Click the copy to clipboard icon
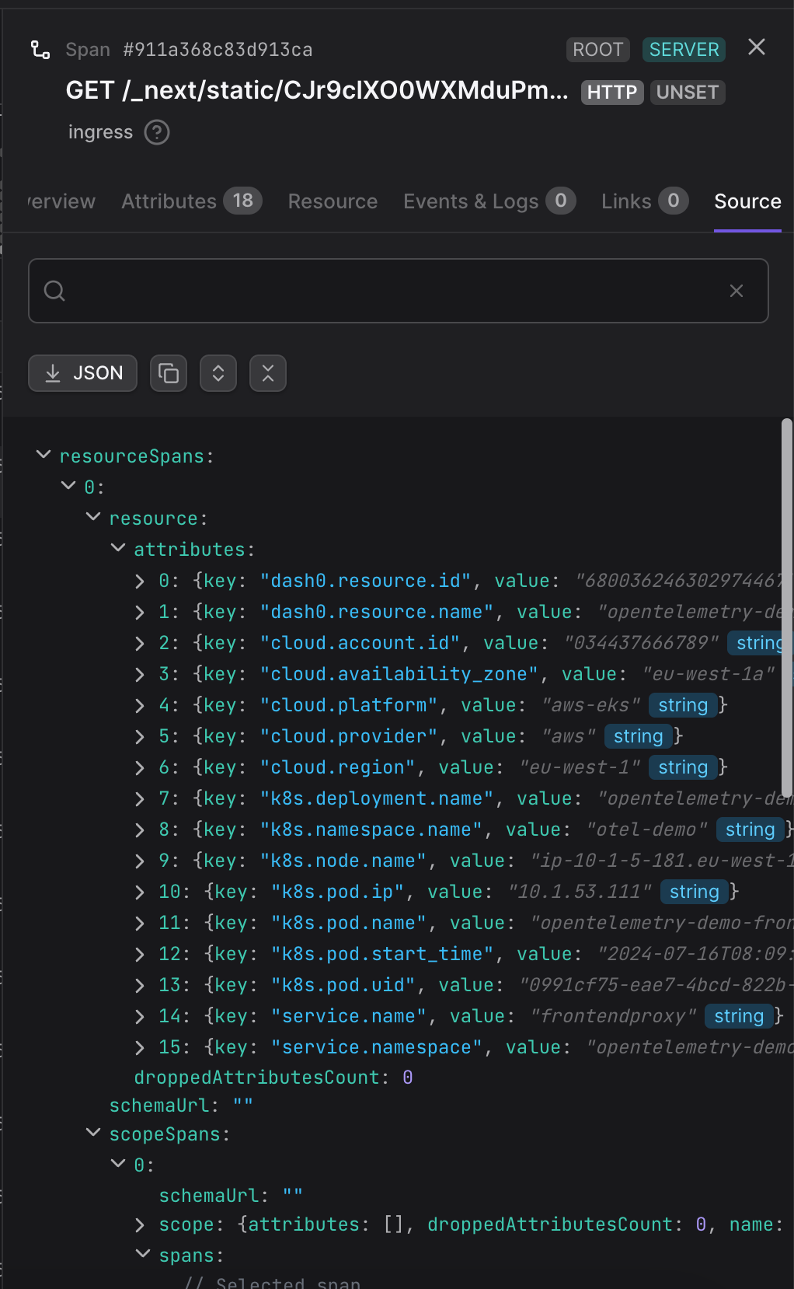This screenshot has width=794, height=1289. [x=169, y=373]
